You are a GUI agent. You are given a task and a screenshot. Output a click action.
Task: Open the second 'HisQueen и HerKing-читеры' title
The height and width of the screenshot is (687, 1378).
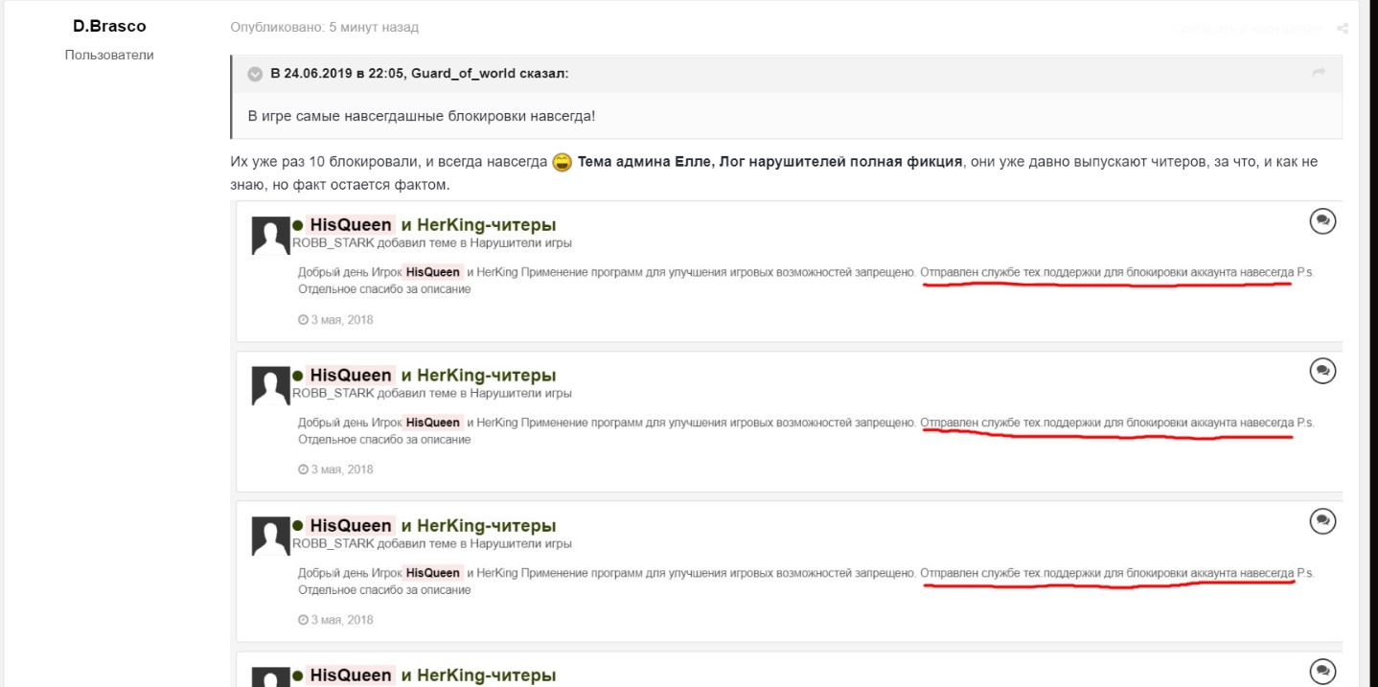point(431,375)
